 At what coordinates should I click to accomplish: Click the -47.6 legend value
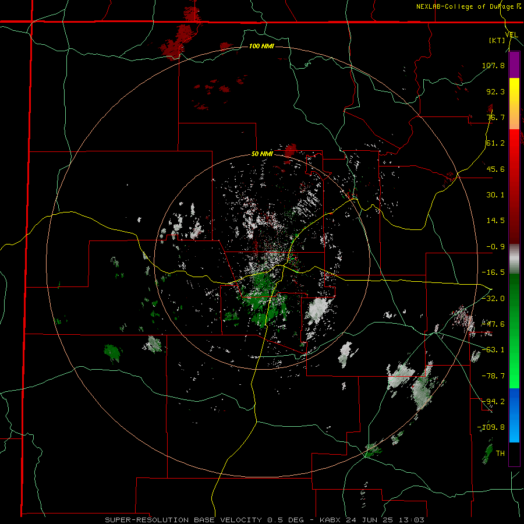493,324
